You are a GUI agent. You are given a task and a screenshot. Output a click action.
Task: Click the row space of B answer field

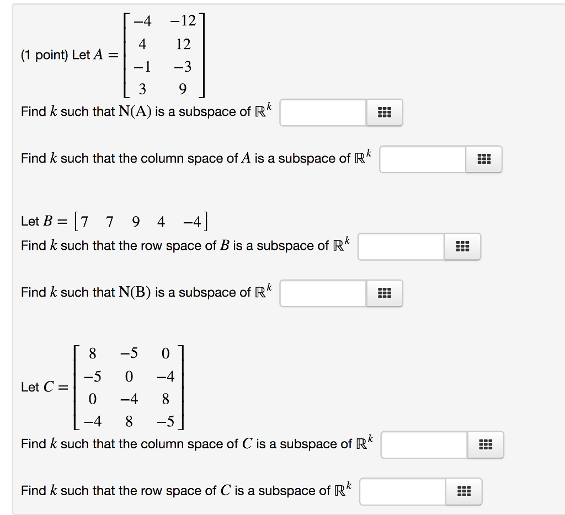click(401, 246)
